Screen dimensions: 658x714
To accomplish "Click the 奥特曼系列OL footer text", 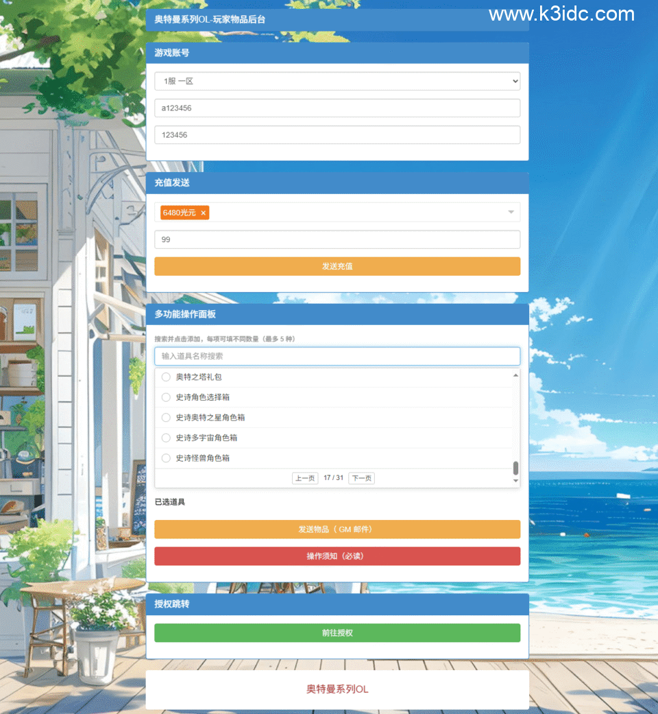I will pos(337,689).
